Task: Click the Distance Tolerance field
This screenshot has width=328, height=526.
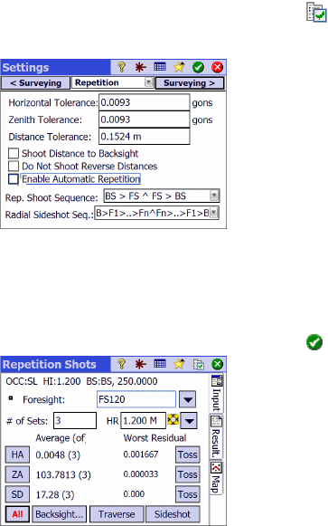Action: 145,137
